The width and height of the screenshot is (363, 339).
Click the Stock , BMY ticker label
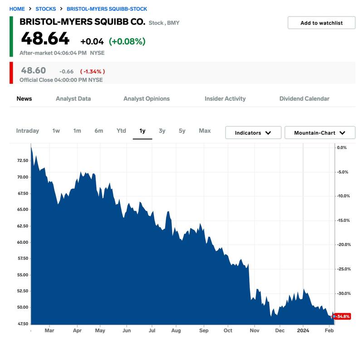164,23
